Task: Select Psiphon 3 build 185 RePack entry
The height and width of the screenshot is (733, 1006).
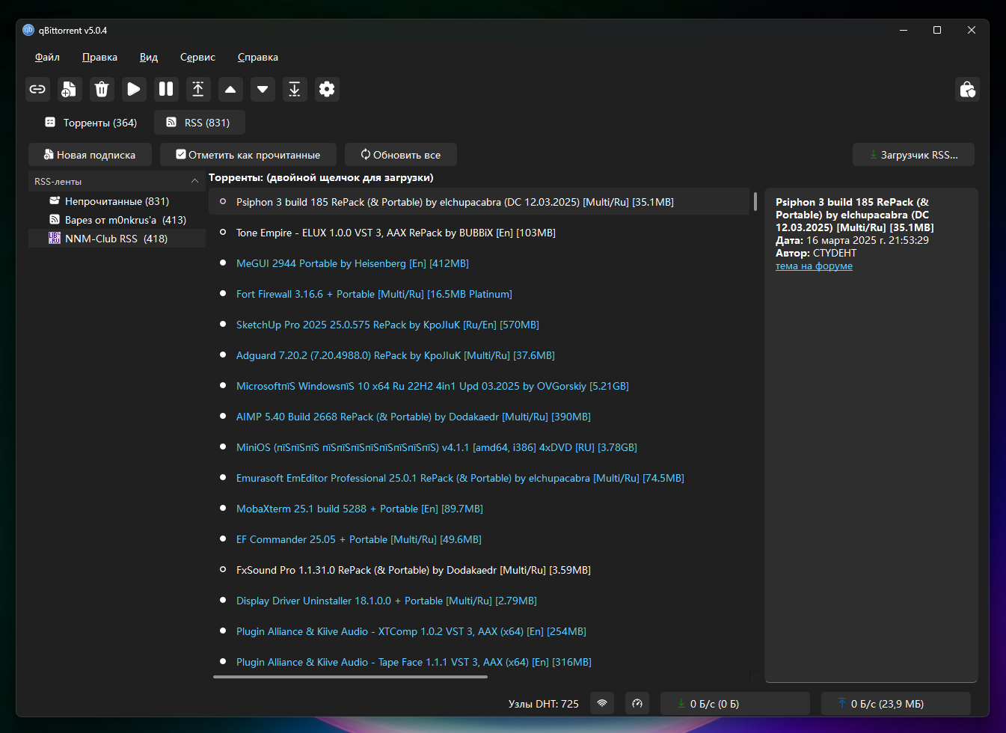Action: point(479,202)
